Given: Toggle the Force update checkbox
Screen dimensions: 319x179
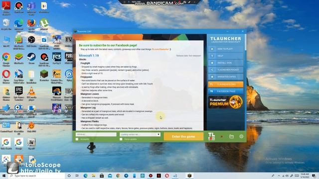Looking at the screenshot, I should coord(121,139).
